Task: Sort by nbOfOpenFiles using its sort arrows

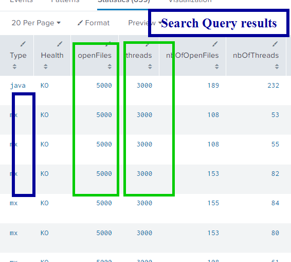Action: 216,67
